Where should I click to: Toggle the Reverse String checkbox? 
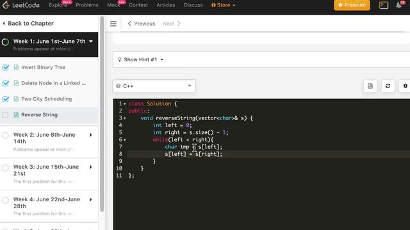(x=5, y=115)
